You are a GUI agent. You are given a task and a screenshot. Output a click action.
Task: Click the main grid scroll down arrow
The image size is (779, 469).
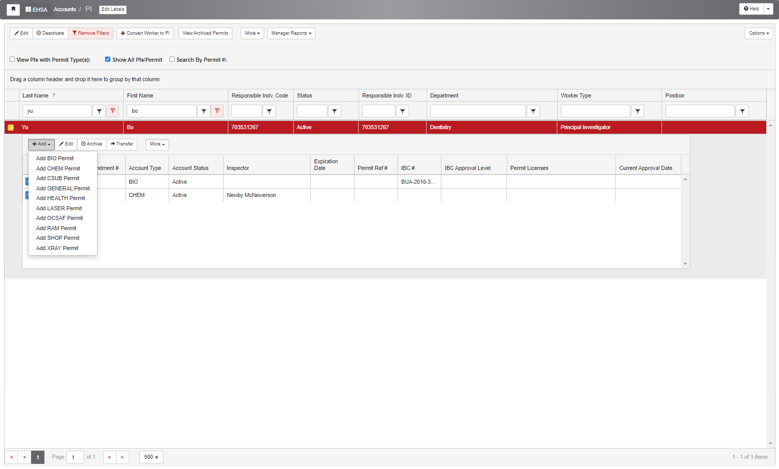tap(770, 443)
